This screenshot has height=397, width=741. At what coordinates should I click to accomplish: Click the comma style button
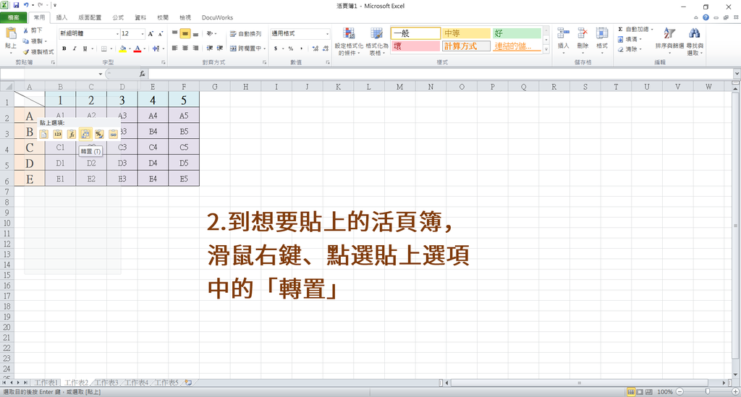[x=301, y=48]
